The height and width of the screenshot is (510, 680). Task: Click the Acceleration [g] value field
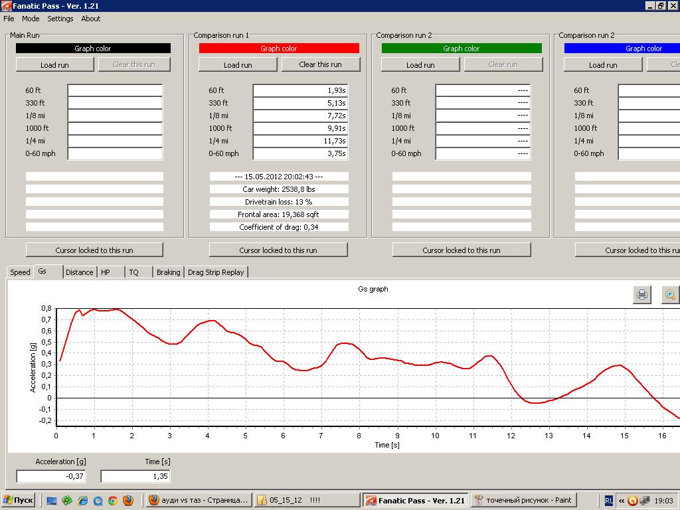(52, 476)
